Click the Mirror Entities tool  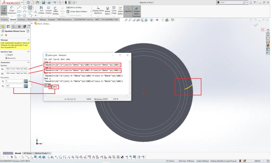pos(74,7)
